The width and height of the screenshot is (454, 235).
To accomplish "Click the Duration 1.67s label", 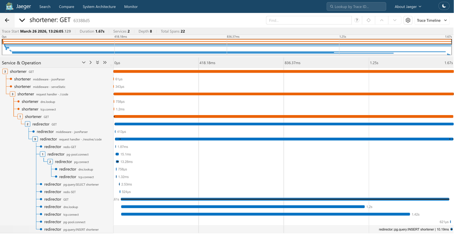I will coord(92,31).
